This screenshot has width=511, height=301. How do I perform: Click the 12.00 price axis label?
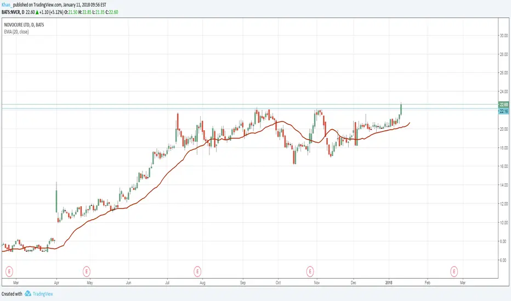[504, 204]
